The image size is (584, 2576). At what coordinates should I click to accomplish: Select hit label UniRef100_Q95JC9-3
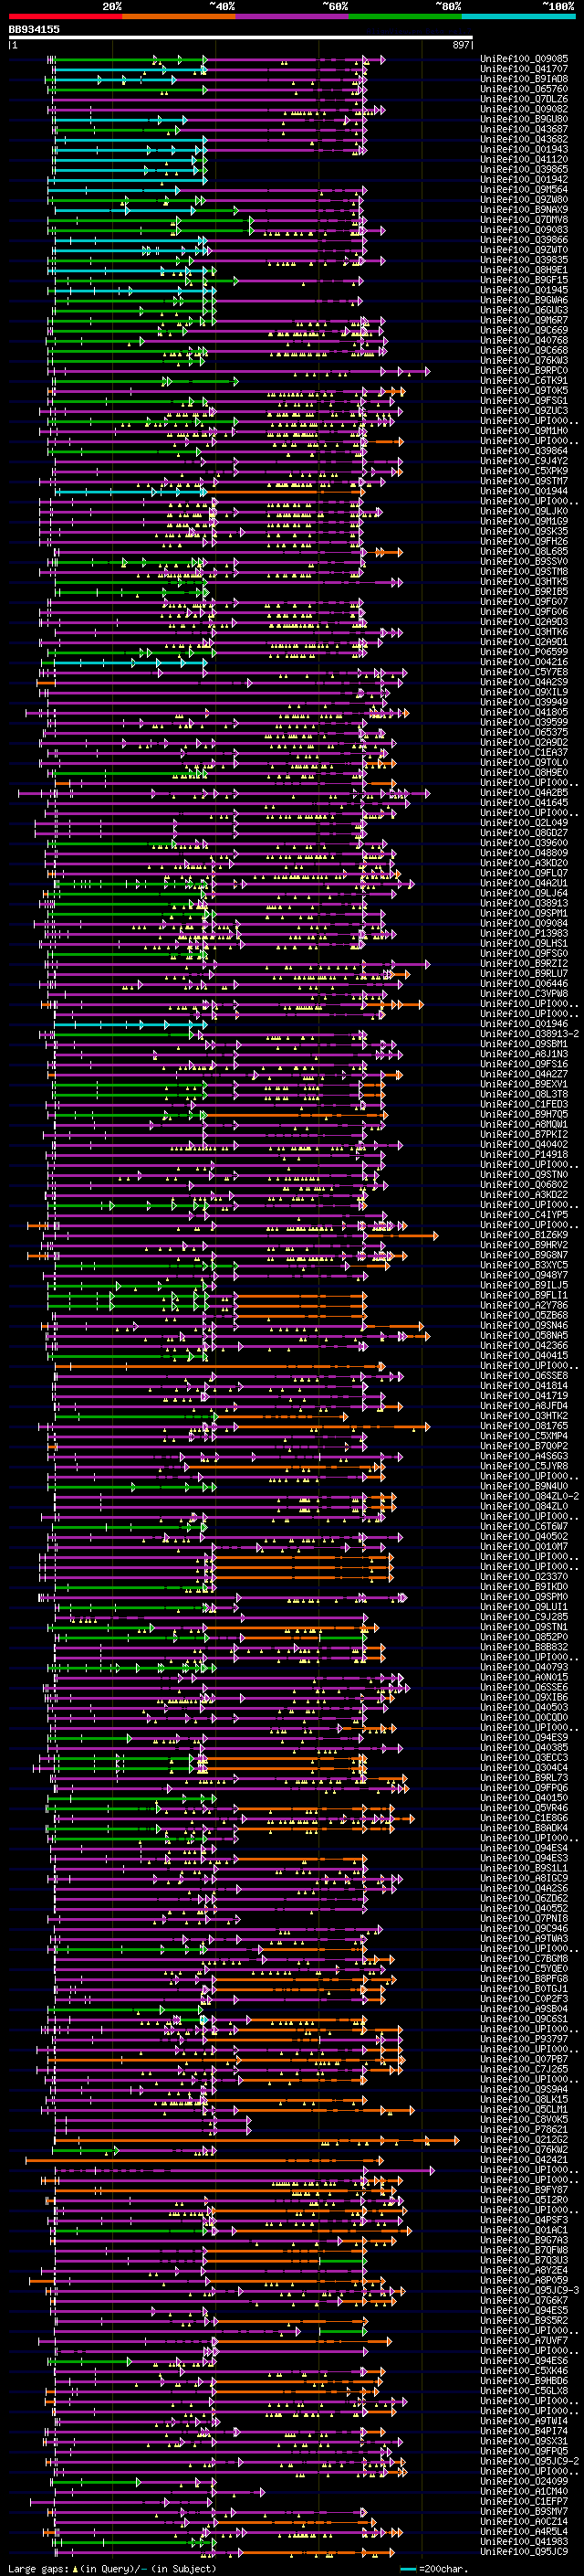pyautogui.click(x=529, y=2290)
